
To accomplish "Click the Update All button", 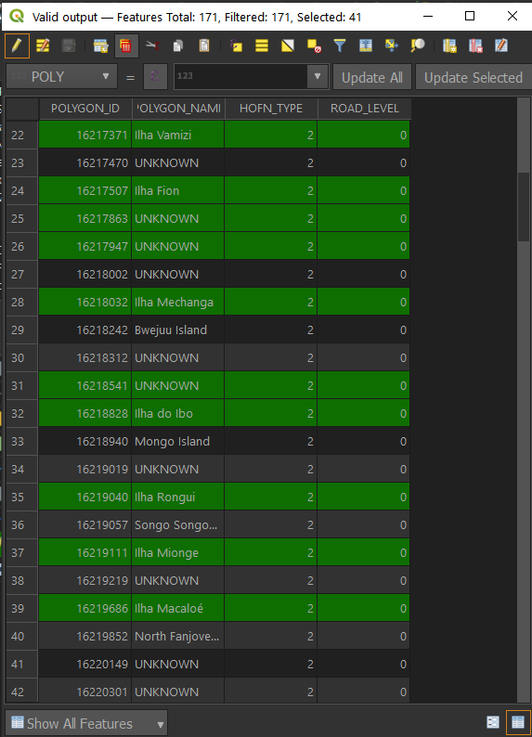I will pos(372,77).
